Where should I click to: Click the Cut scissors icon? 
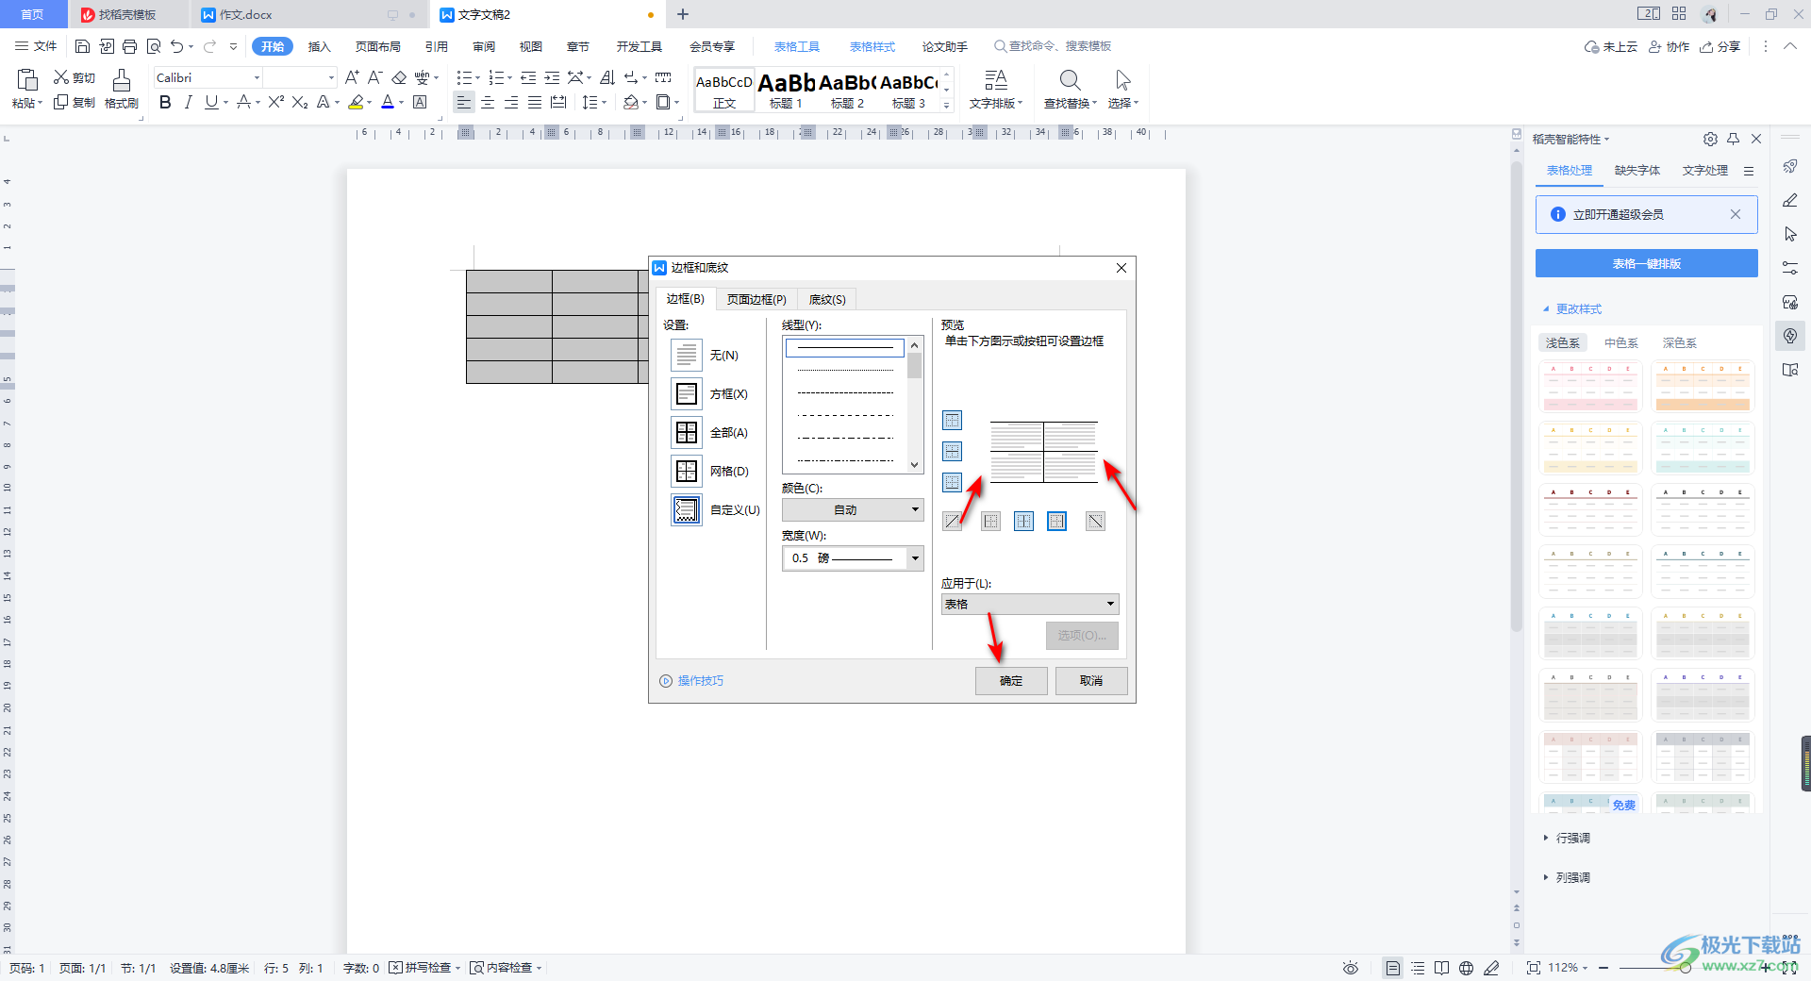coord(62,77)
